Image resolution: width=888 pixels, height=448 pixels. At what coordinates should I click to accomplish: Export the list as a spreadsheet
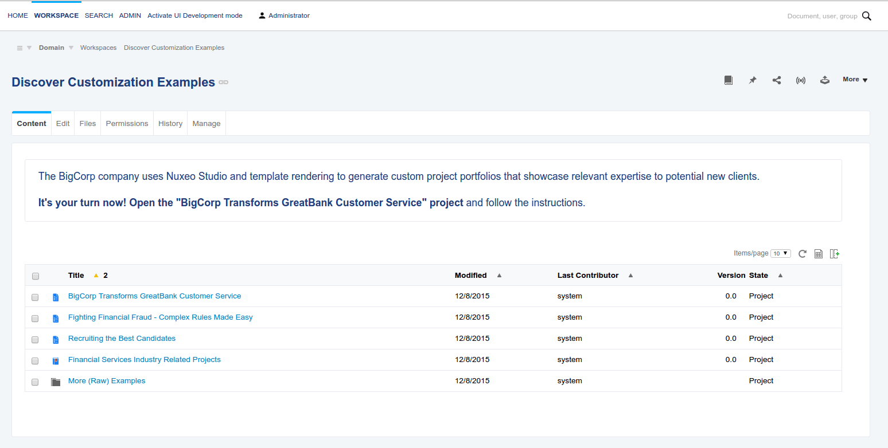(819, 253)
